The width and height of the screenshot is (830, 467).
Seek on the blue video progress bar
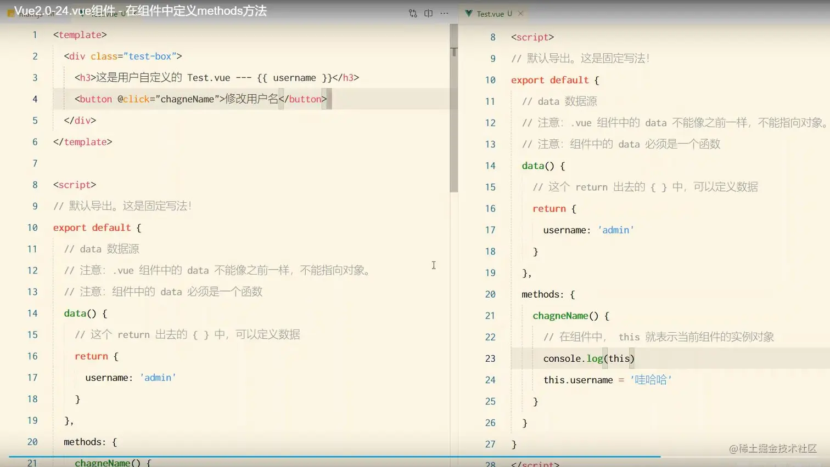tap(334, 456)
